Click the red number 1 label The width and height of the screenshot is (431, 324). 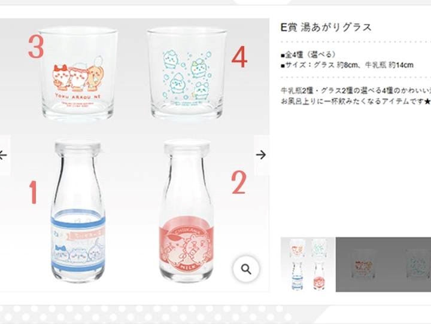coord(34,192)
